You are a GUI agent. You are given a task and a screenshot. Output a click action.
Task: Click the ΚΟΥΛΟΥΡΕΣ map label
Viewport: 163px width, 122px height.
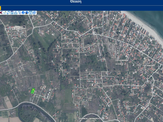pyautogui.click(x=109, y=86)
